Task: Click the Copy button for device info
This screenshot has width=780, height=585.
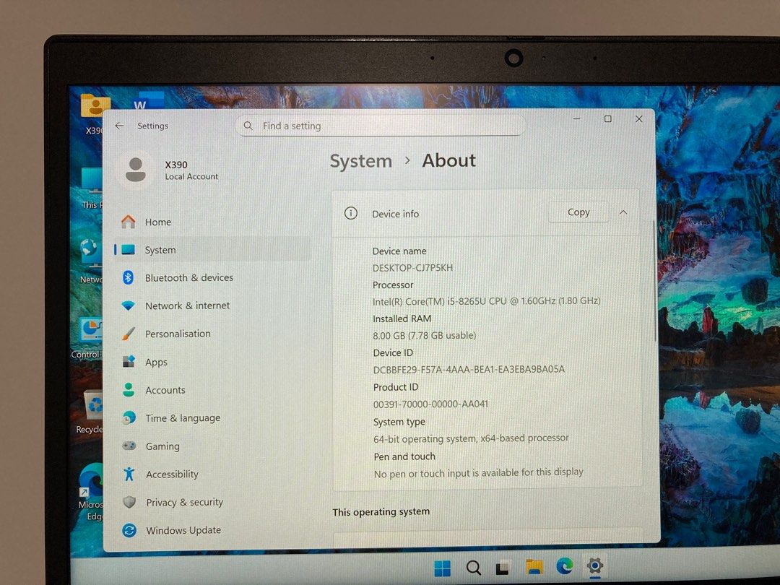Action: click(x=578, y=212)
